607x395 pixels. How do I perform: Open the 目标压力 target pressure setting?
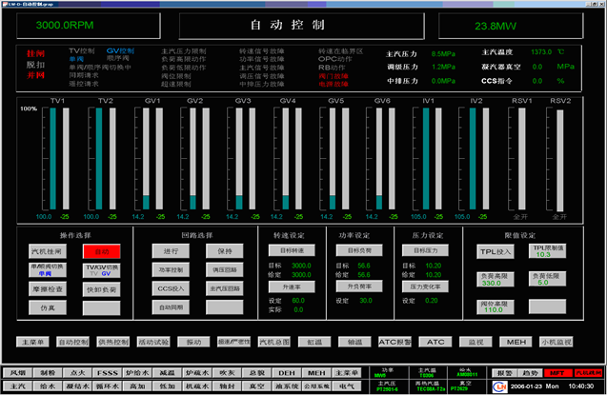coord(425,250)
